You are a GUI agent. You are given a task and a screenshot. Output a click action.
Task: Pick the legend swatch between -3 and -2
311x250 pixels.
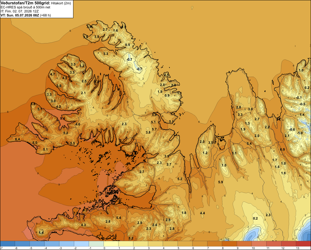(67, 244)
